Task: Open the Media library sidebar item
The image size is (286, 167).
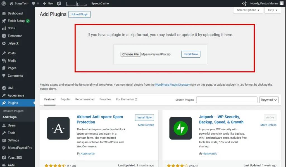Action: [12, 60]
